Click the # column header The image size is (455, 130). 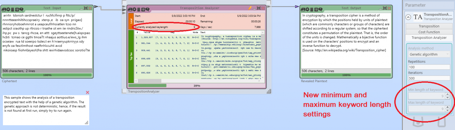click(137, 32)
